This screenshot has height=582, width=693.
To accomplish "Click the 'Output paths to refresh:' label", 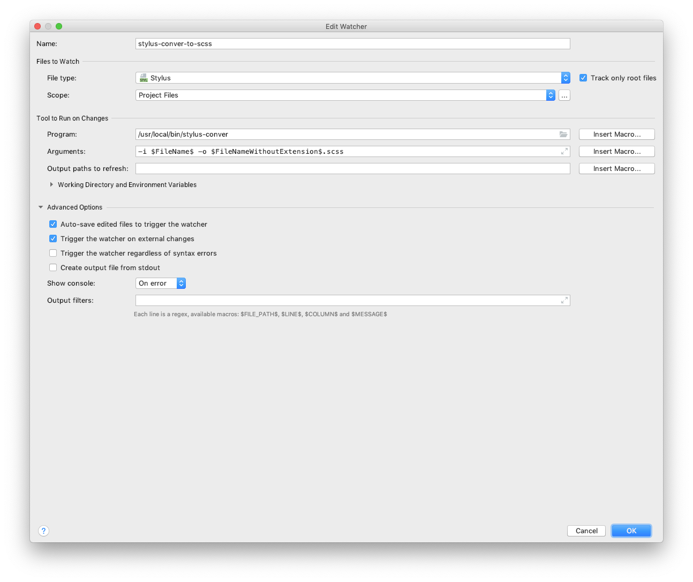I will point(88,169).
